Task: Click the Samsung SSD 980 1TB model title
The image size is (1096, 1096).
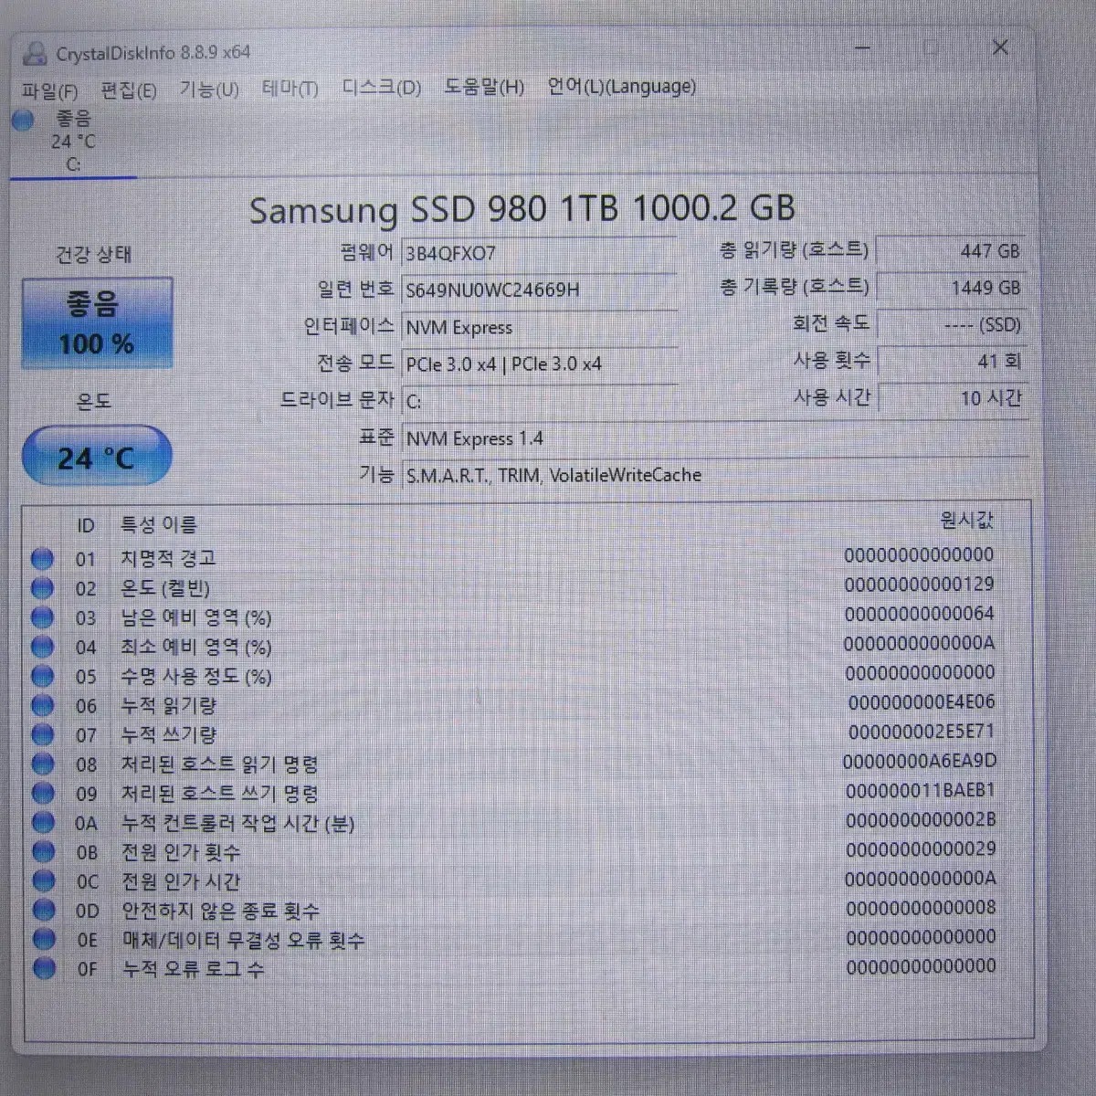Action: point(522,210)
